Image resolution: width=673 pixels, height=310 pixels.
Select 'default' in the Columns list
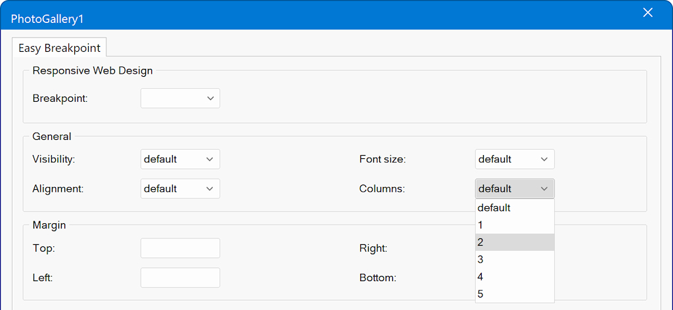coord(514,208)
